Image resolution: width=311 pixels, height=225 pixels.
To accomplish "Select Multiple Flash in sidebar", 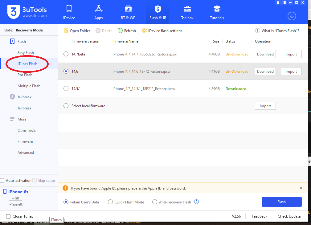I will coord(29,86).
